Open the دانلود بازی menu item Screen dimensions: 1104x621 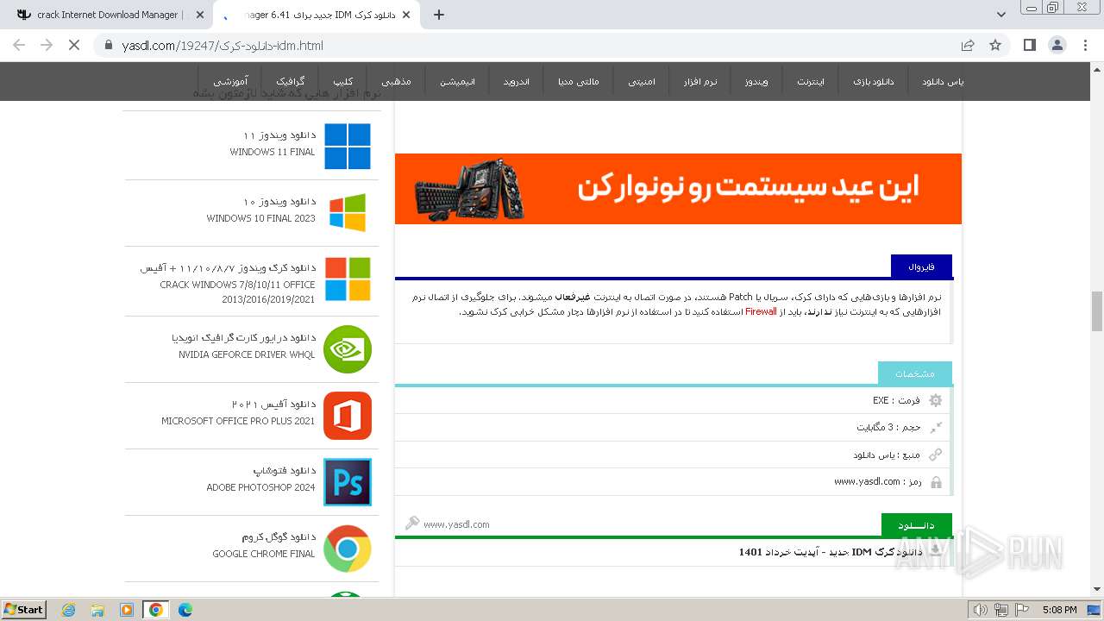pyautogui.click(x=873, y=82)
